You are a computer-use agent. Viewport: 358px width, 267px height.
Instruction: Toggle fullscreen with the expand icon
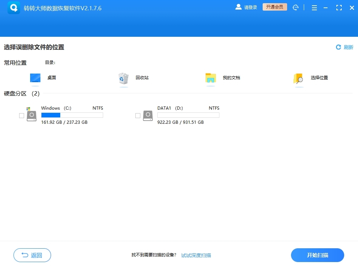[339, 7]
